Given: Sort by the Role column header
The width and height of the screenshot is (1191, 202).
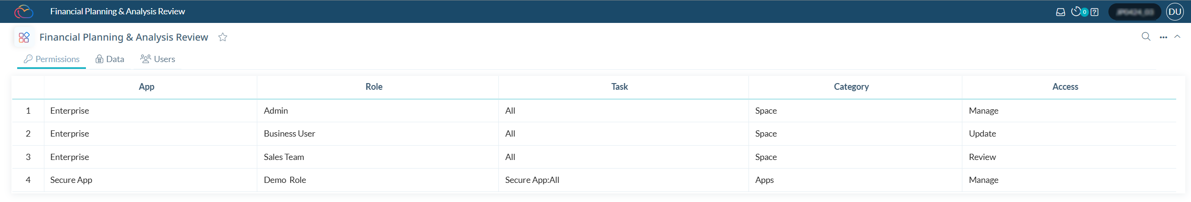Looking at the screenshot, I should [374, 87].
